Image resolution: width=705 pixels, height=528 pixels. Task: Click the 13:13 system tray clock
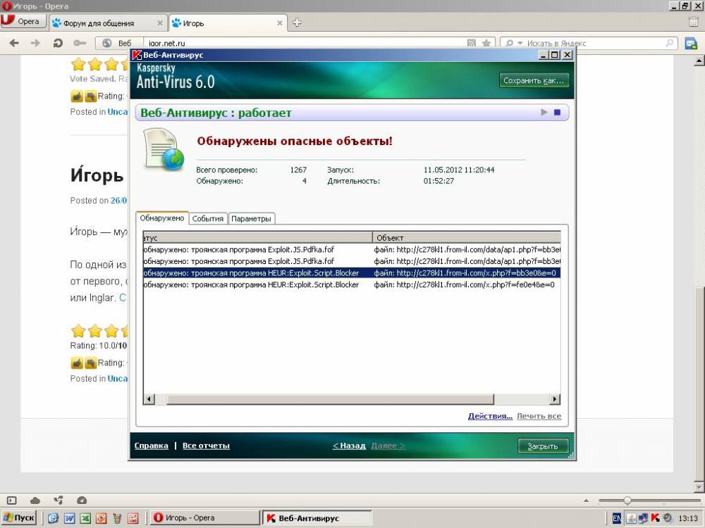[688, 518]
